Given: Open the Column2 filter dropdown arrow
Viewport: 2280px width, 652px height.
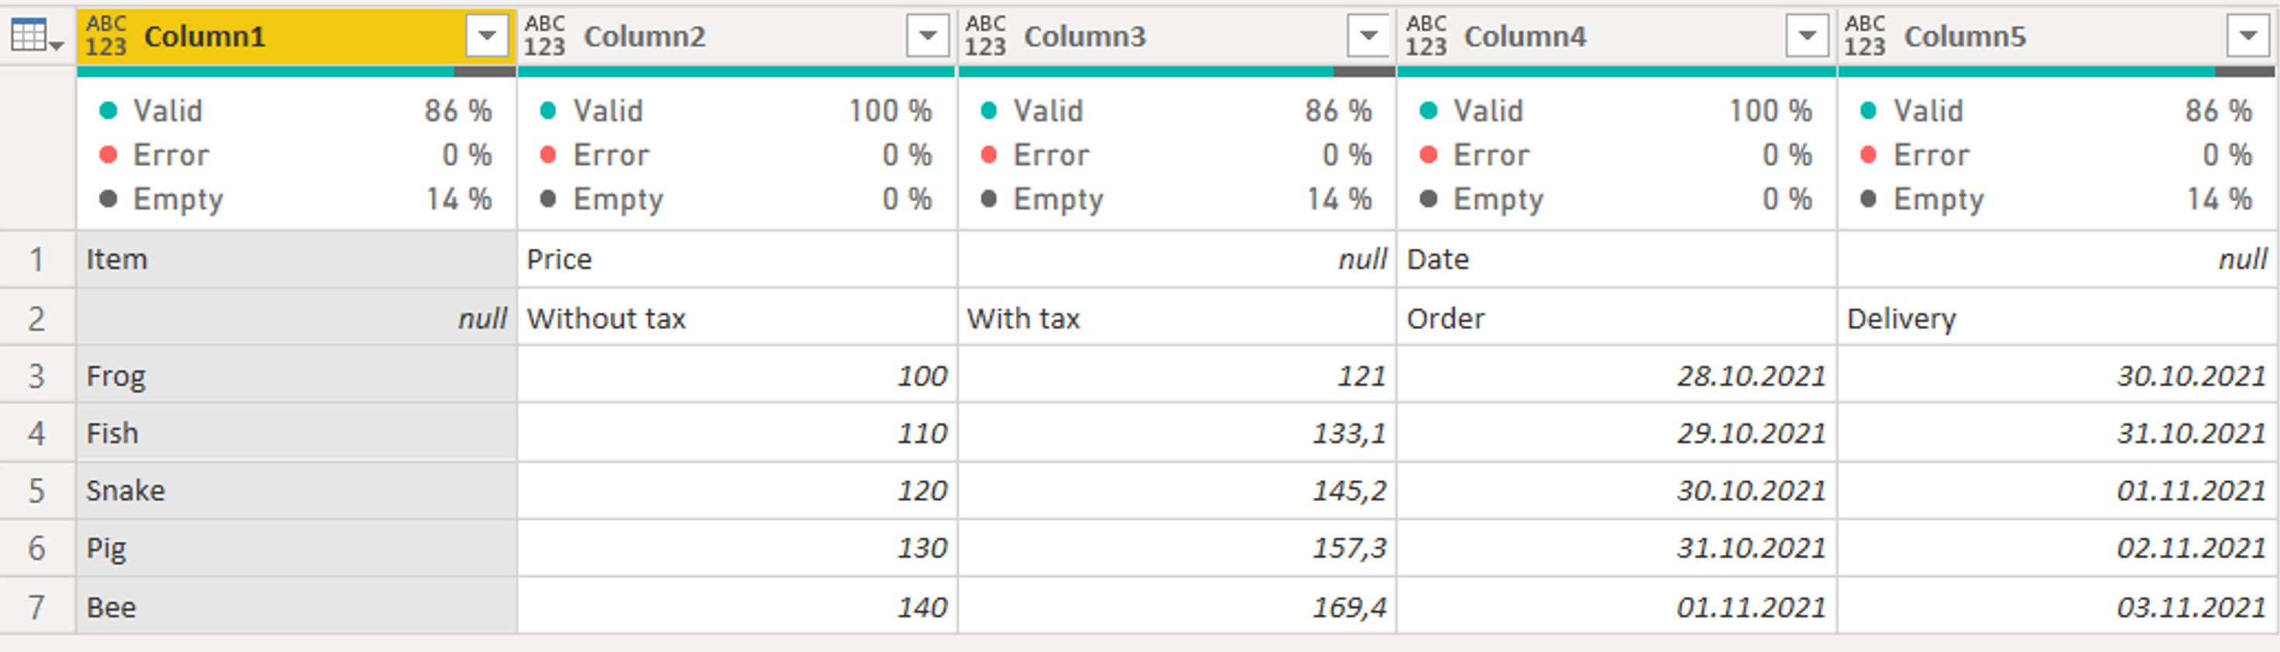Looking at the screenshot, I should tap(928, 36).
